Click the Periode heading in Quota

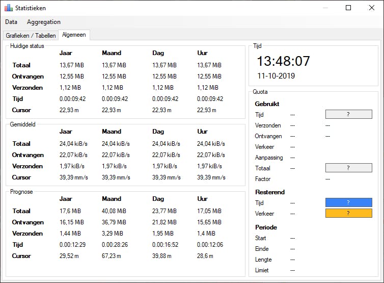click(266, 227)
